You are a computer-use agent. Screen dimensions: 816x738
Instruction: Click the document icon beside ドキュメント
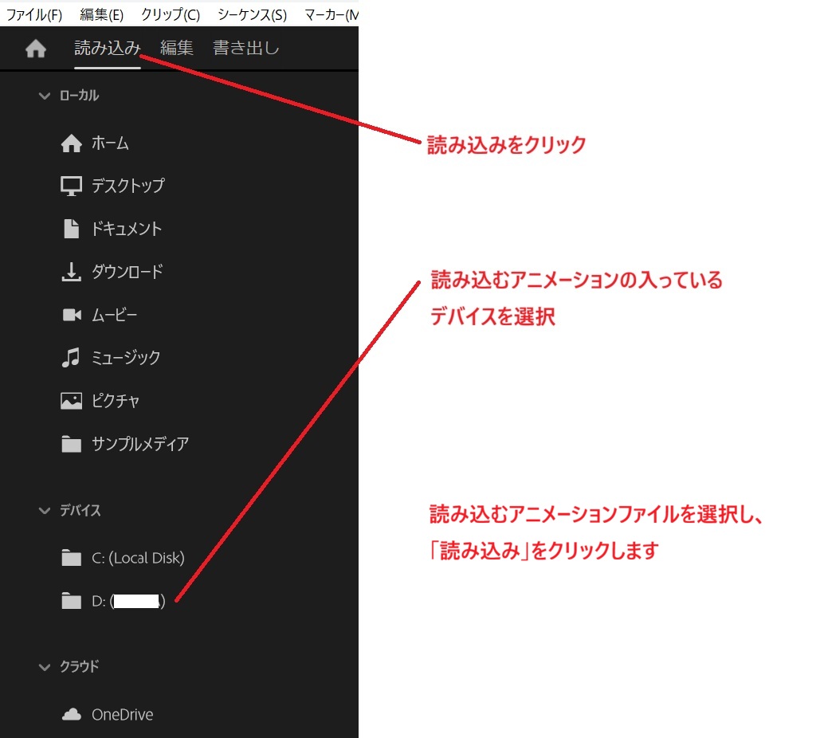click(72, 230)
